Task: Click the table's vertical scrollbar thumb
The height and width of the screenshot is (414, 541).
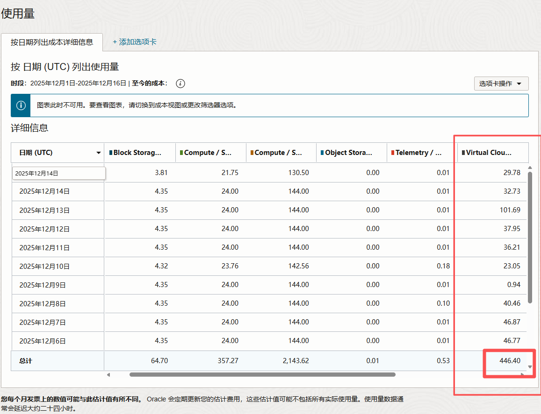Action: (x=530, y=237)
